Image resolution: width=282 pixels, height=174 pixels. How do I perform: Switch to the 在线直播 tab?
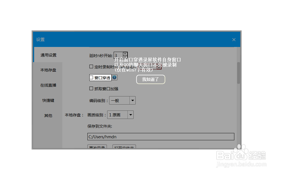[48, 85]
